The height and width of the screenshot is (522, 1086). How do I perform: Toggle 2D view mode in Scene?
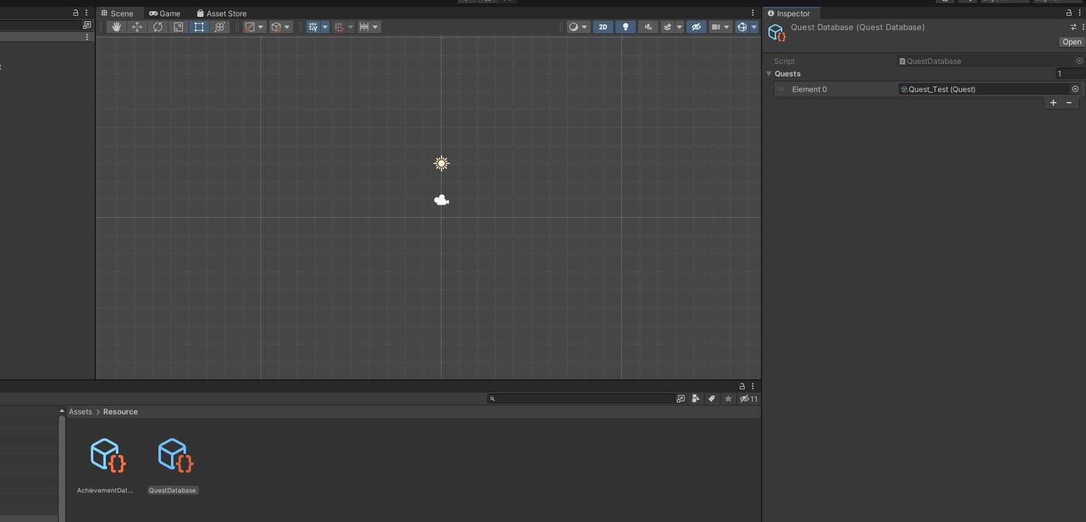[603, 27]
